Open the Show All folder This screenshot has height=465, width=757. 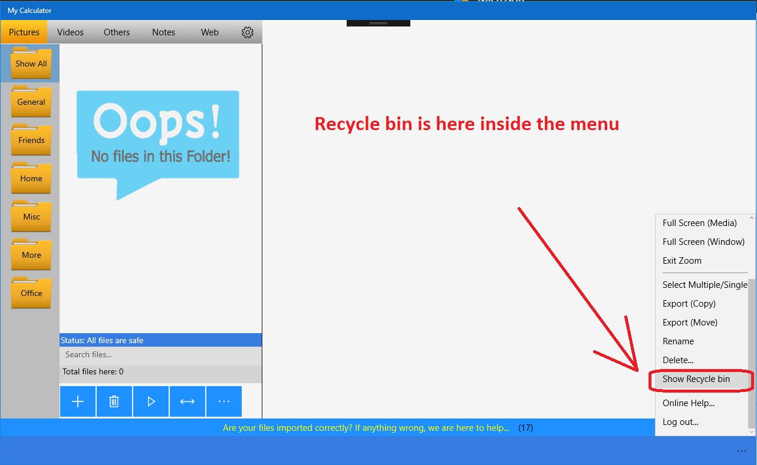(31, 64)
